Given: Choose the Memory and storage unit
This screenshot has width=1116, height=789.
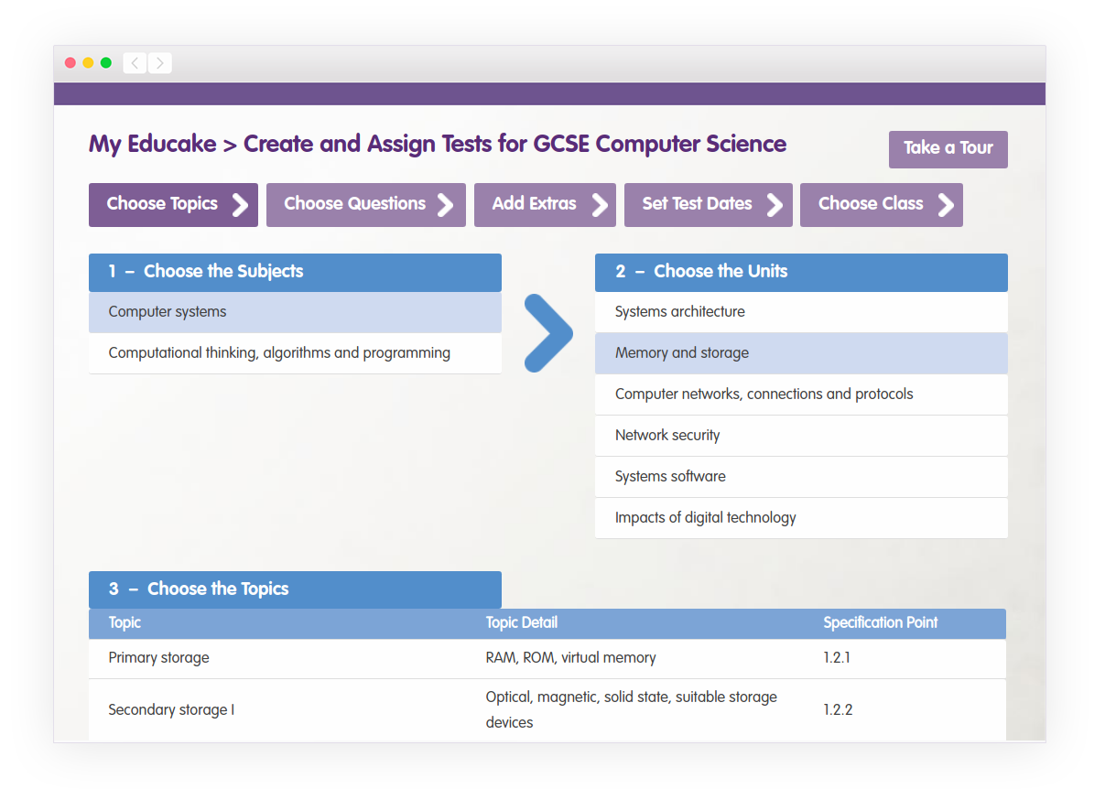Looking at the screenshot, I should tap(801, 353).
